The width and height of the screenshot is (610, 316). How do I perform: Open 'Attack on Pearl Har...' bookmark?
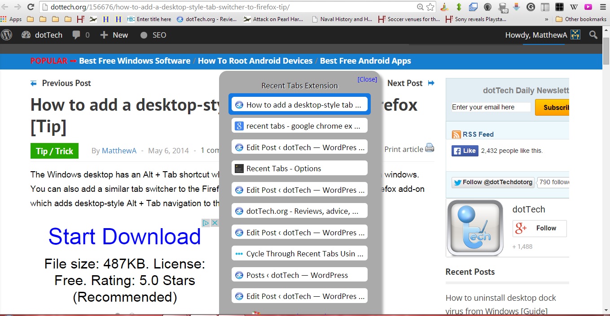pos(274,19)
